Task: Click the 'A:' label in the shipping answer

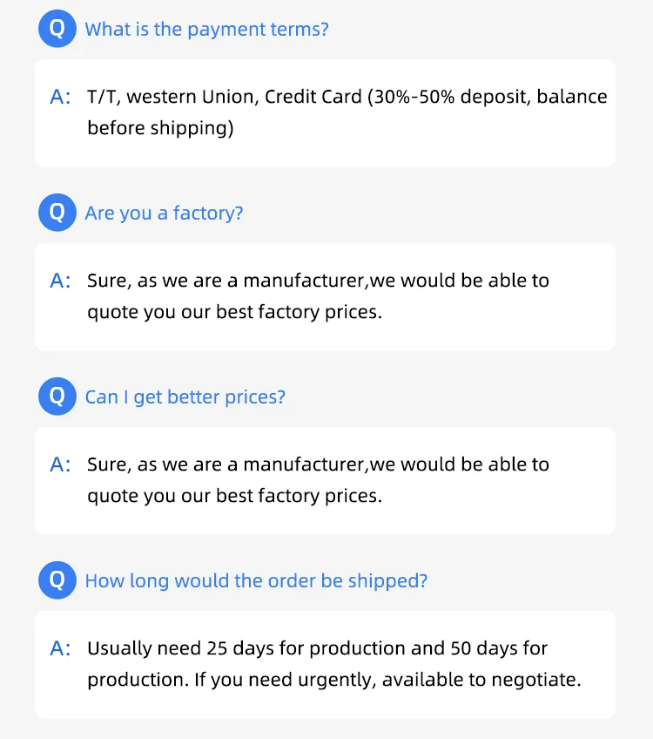Action: click(x=61, y=648)
